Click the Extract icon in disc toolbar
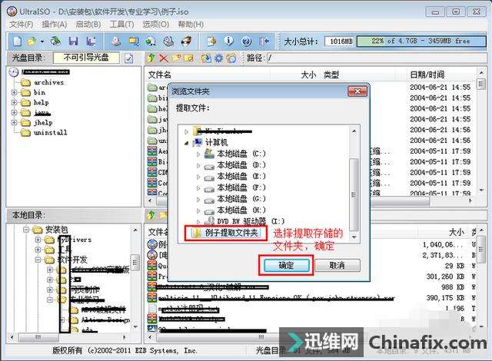 pyautogui.click(x=206, y=58)
